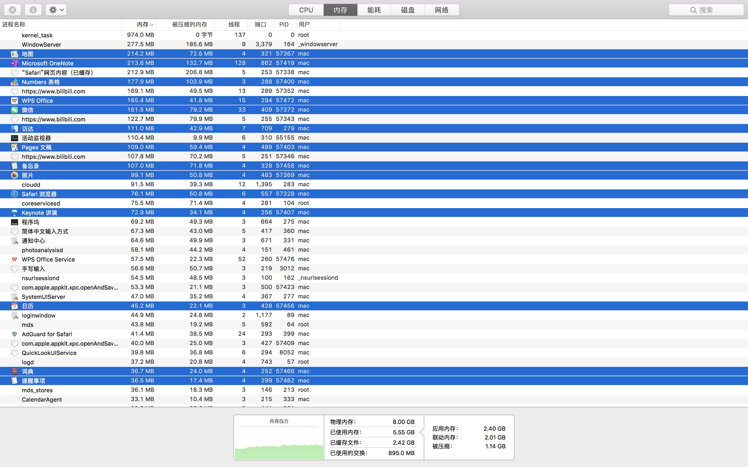The height and width of the screenshot is (467, 748).
Task: Sort by 被压缩的内存 column header
Action: pyautogui.click(x=189, y=24)
